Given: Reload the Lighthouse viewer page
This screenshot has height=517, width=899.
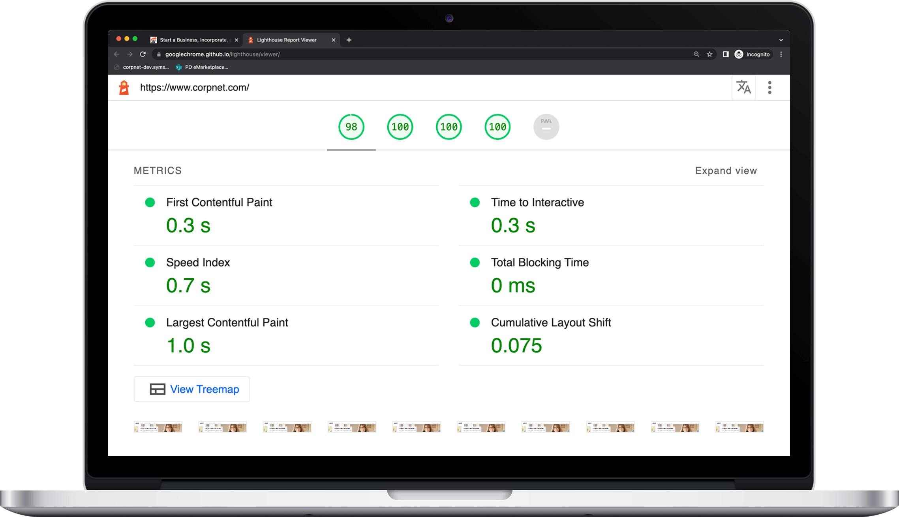Looking at the screenshot, I should [x=143, y=54].
